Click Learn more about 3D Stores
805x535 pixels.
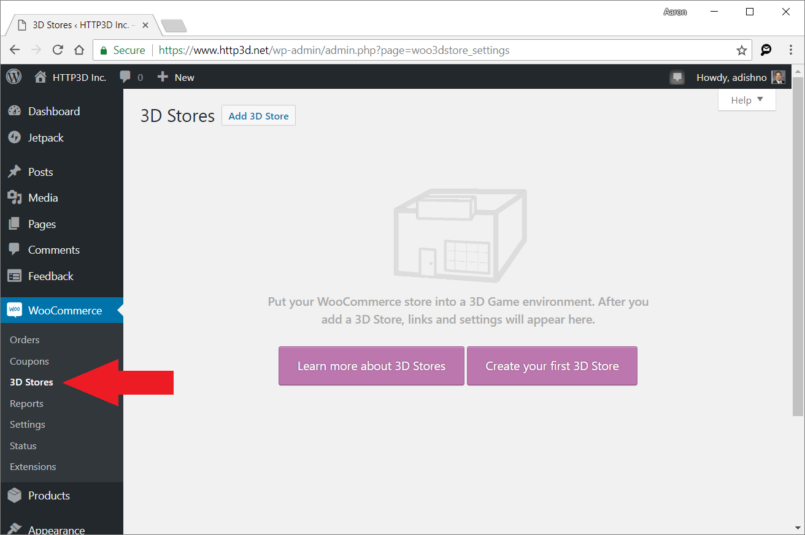(x=371, y=366)
